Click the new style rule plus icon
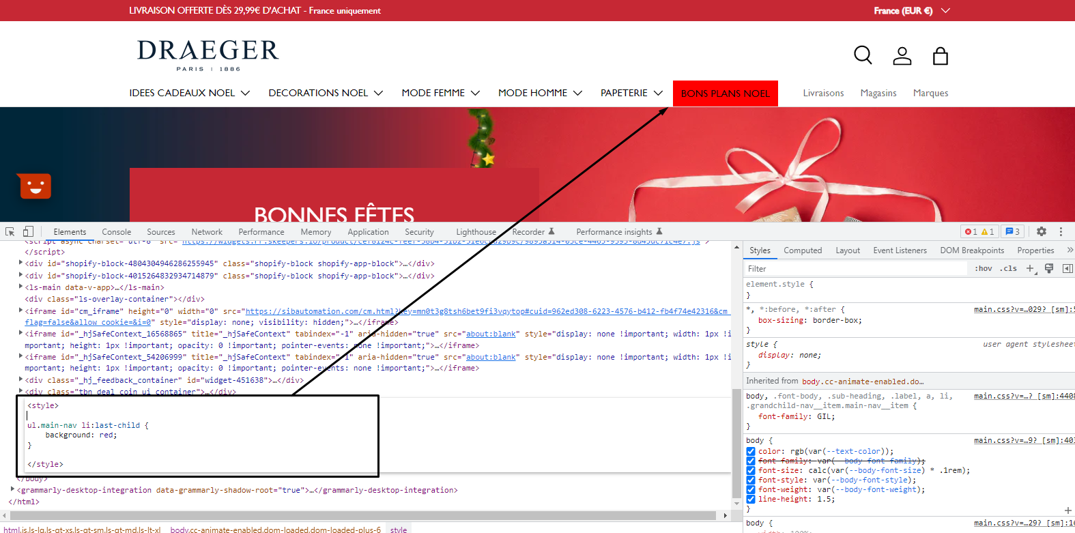Image resolution: width=1075 pixels, height=533 pixels. coord(1031,268)
